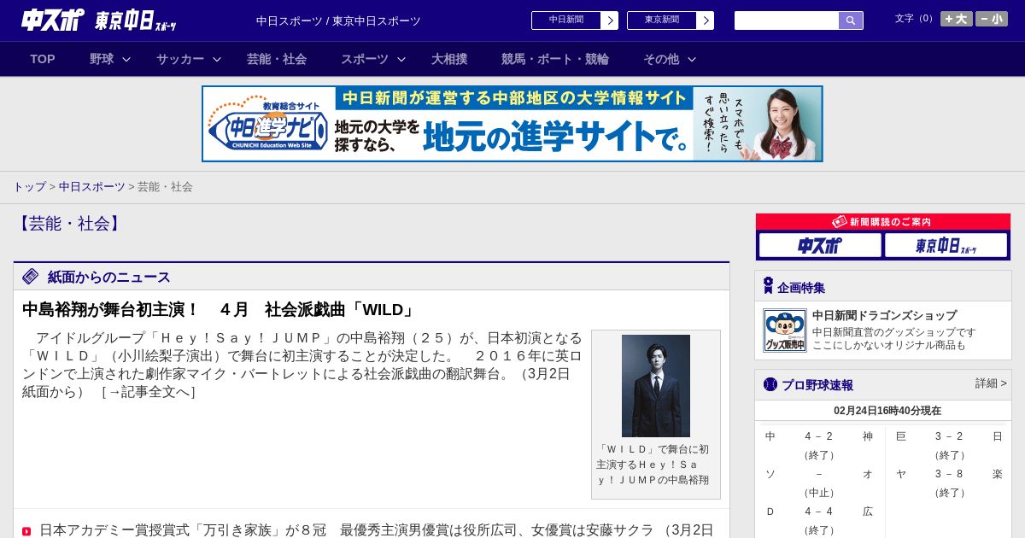Click ヤ 3-8 楽 game score
Image resolution: width=1025 pixels, height=538 pixels.
coord(949,474)
